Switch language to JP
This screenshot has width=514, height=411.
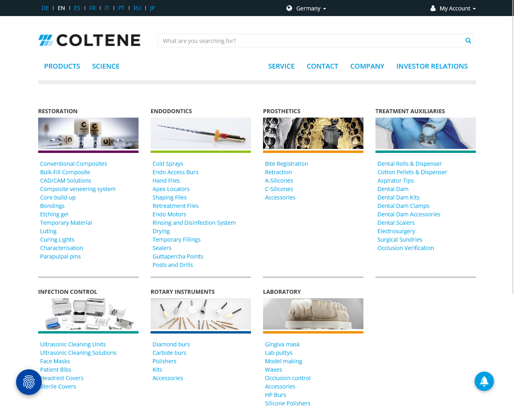153,8
